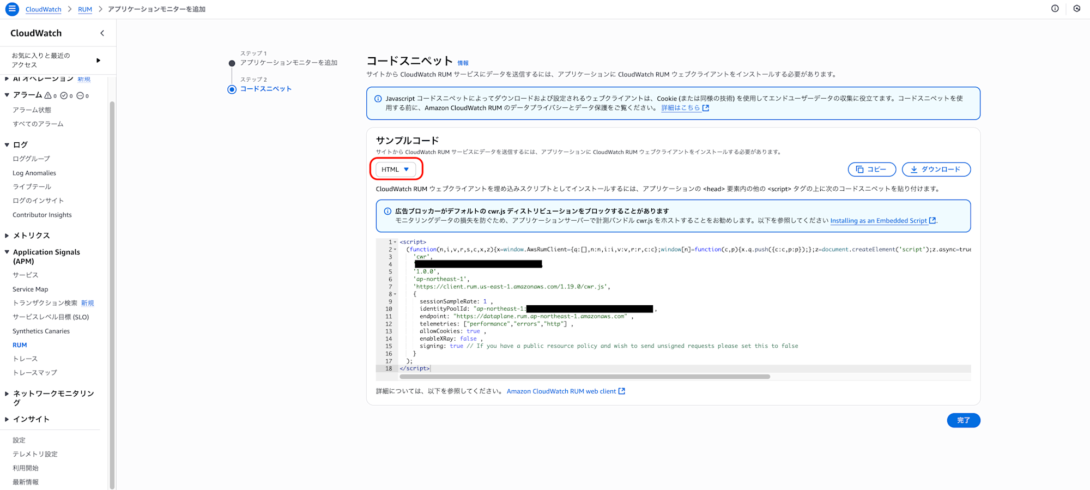Select the Step 2 コードスニペット step indicator

(232, 89)
